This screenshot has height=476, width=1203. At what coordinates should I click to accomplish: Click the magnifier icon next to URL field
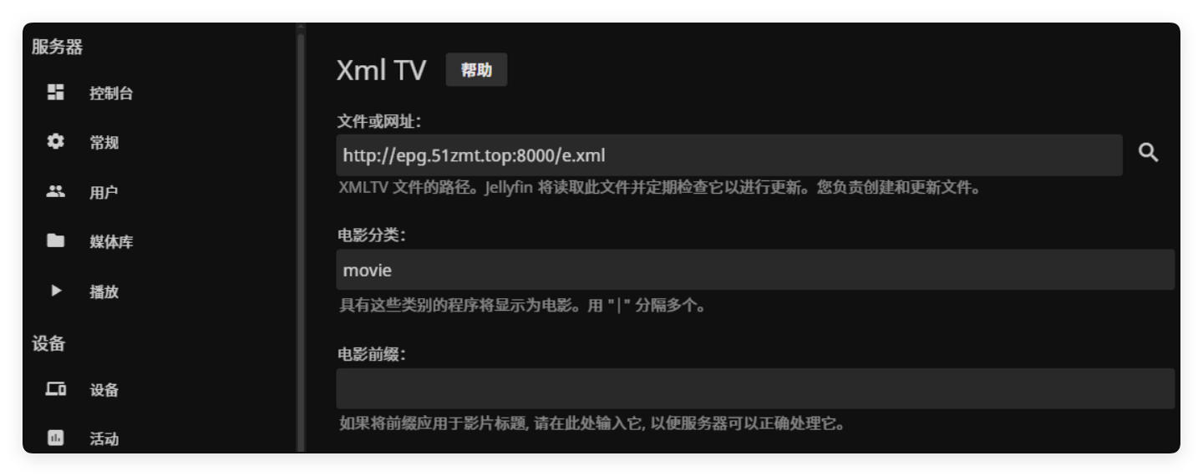coord(1149,153)
